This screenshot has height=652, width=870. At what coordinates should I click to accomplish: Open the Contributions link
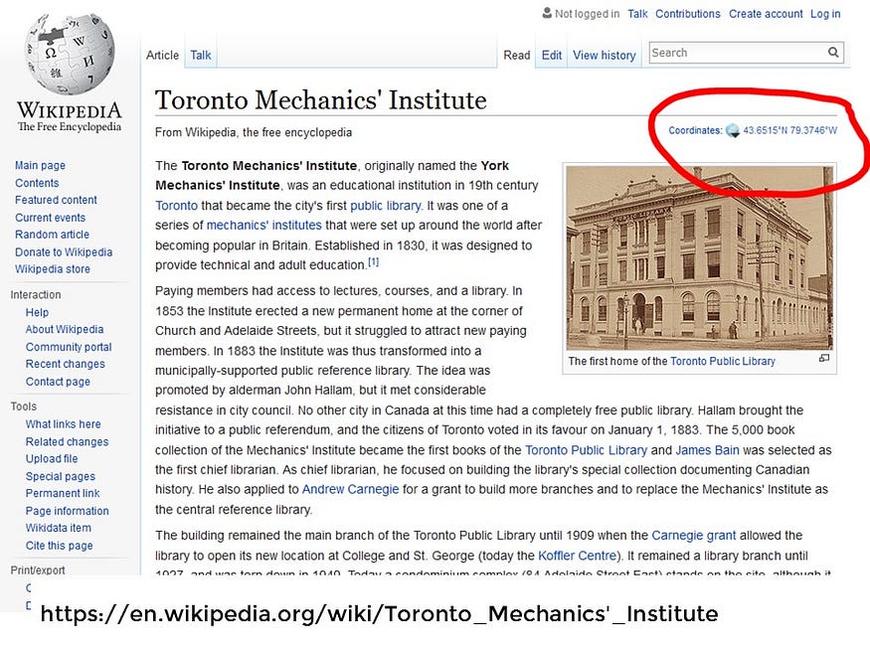pos(688,14)
